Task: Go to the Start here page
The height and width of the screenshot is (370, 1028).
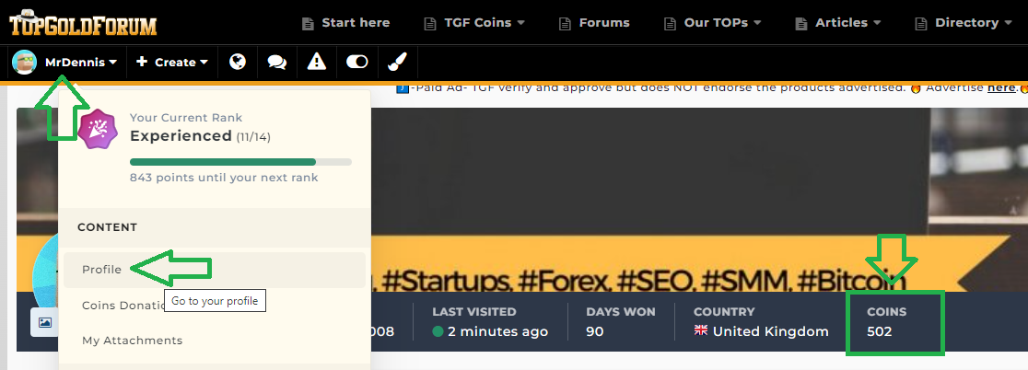Action: (x=345, y=22)
